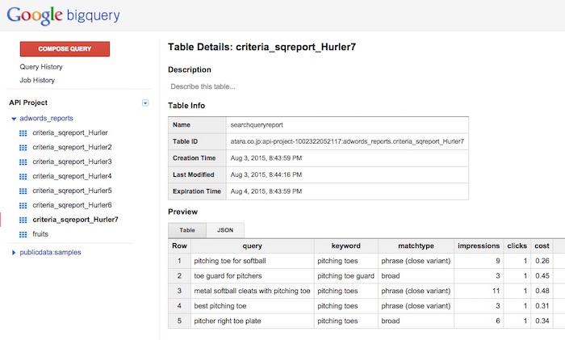Screen dimensions: 565x340
Task: Click the table icon beside fruits
Action: point(23,234)
